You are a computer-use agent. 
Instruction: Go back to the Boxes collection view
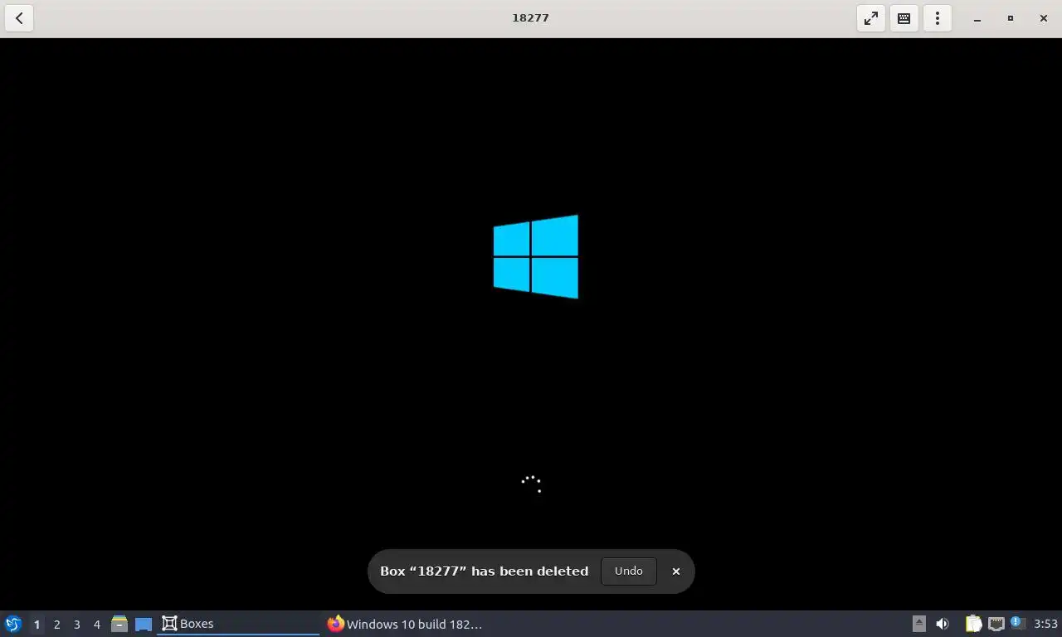(19, 18)
